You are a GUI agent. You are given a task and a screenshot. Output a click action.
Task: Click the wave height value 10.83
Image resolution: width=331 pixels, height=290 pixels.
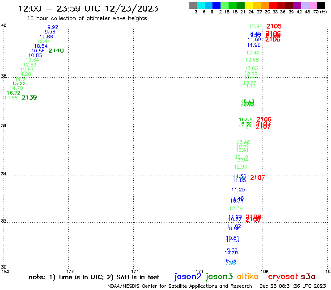[x=35, y=55]
